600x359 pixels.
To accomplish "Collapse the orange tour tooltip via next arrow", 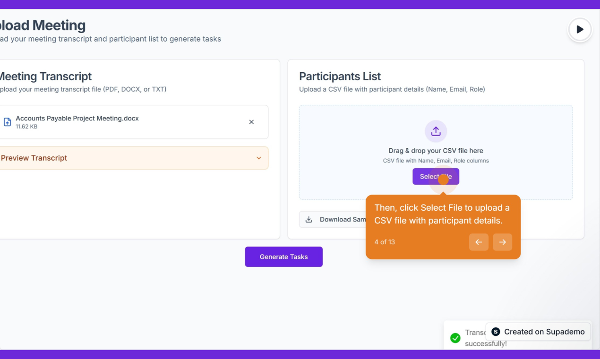I will pos(502,242).
